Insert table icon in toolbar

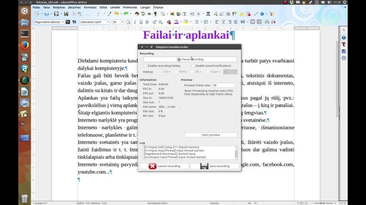[163, 14]
